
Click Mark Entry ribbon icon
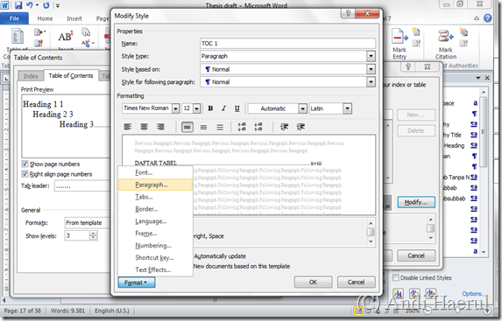click(x=399, y=43)
